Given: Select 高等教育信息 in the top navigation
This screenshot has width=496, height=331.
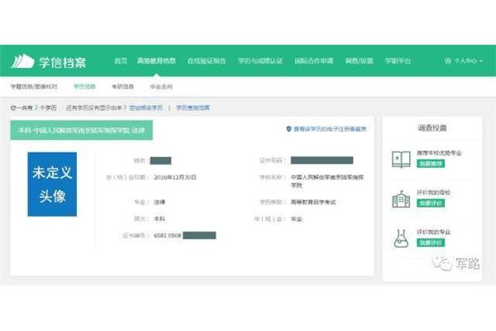Looking at the screenshot, I should [x=156, y=60].
